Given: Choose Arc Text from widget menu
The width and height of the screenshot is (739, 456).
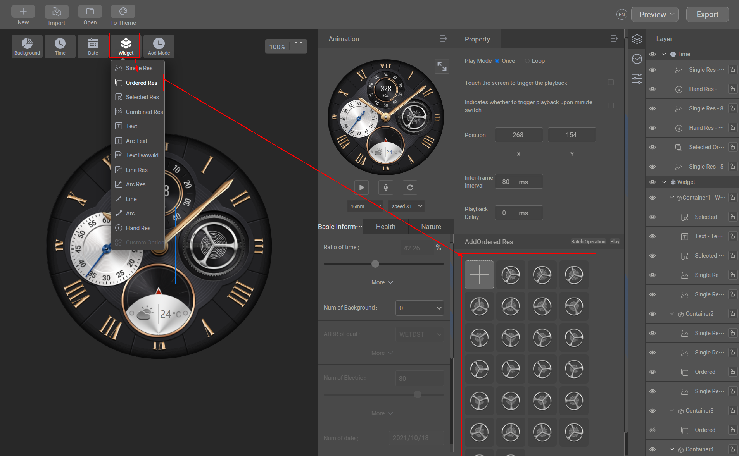Looking at the screenshot, I should click(138, 141).
